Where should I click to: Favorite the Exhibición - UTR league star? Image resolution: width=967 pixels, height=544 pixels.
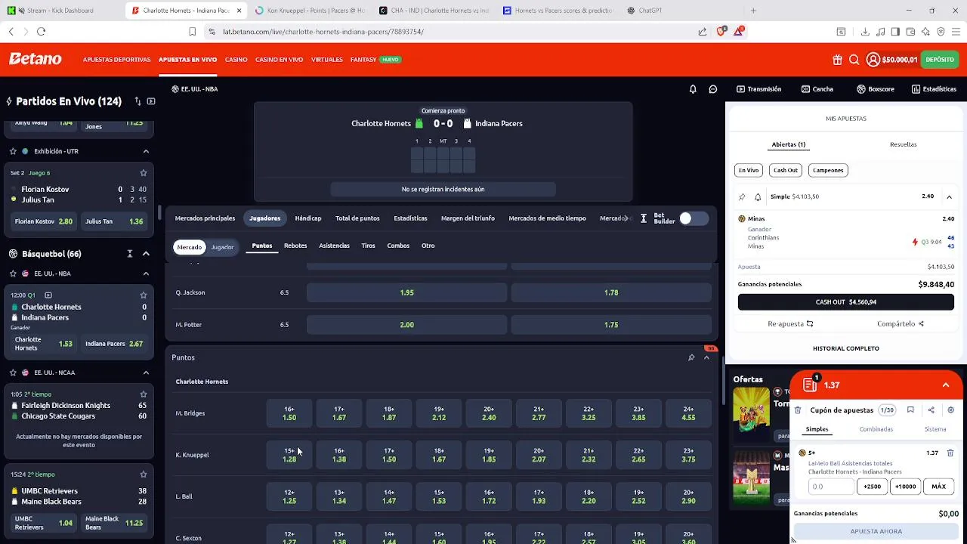tap(13, 151)
